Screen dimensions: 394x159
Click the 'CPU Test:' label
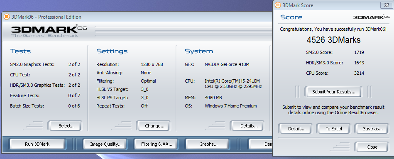click(x=20, y=75)
